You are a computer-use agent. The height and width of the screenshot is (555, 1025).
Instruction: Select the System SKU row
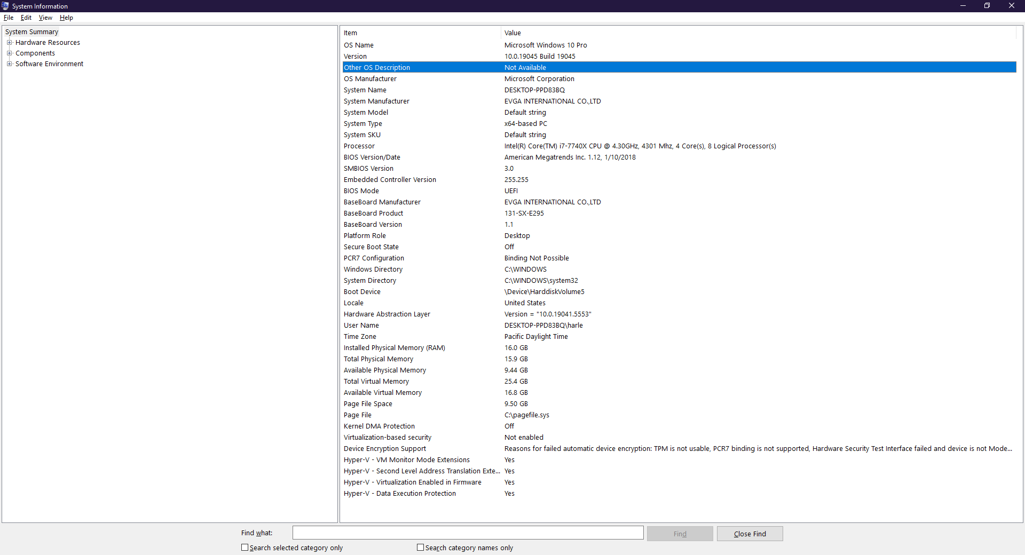click(x=679, y=135)
